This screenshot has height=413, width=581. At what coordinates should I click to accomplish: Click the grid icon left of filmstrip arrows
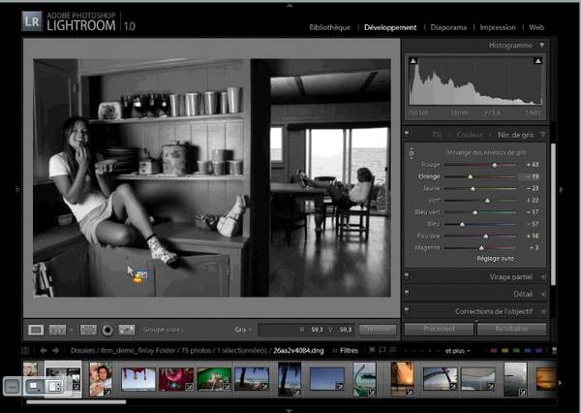pyautogui.click(x=25, y=350)
